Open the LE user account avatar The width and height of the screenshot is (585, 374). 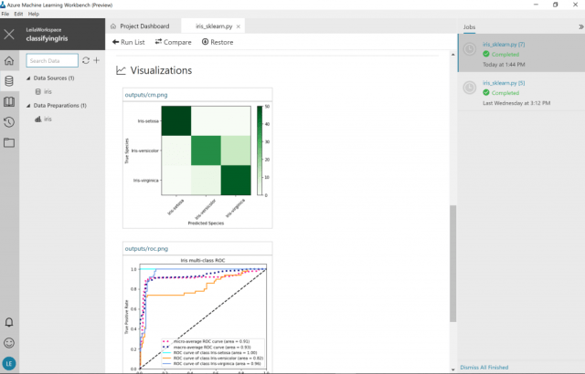[x=9, y=364]
